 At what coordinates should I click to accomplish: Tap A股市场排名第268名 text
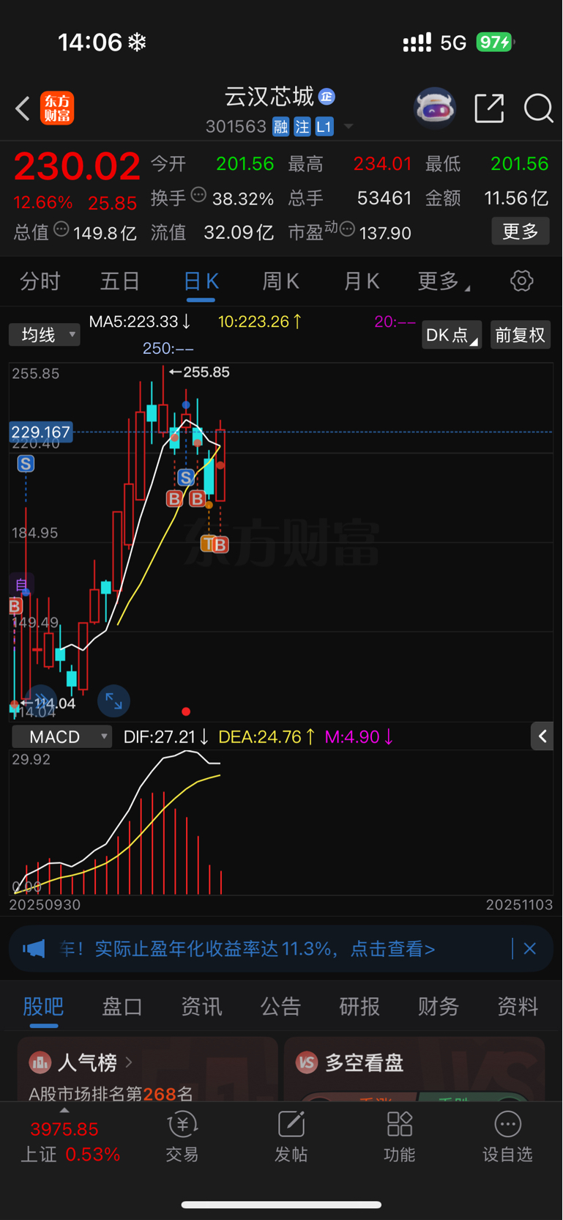pos(111,1094)
